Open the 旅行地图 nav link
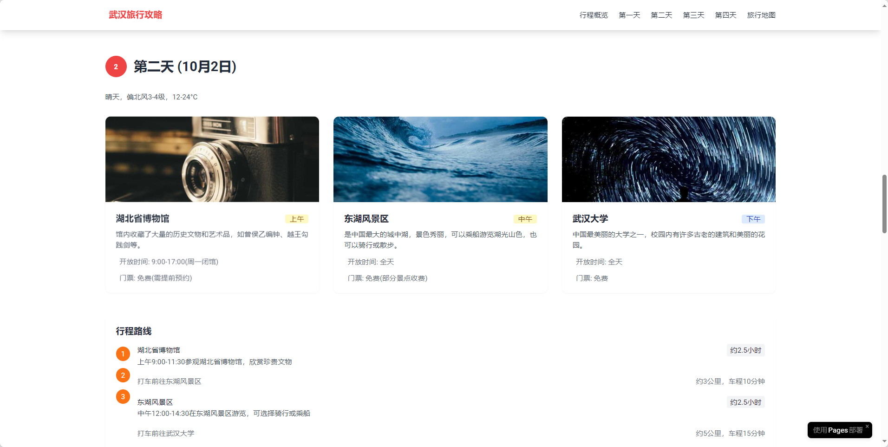 coord(761,15)
